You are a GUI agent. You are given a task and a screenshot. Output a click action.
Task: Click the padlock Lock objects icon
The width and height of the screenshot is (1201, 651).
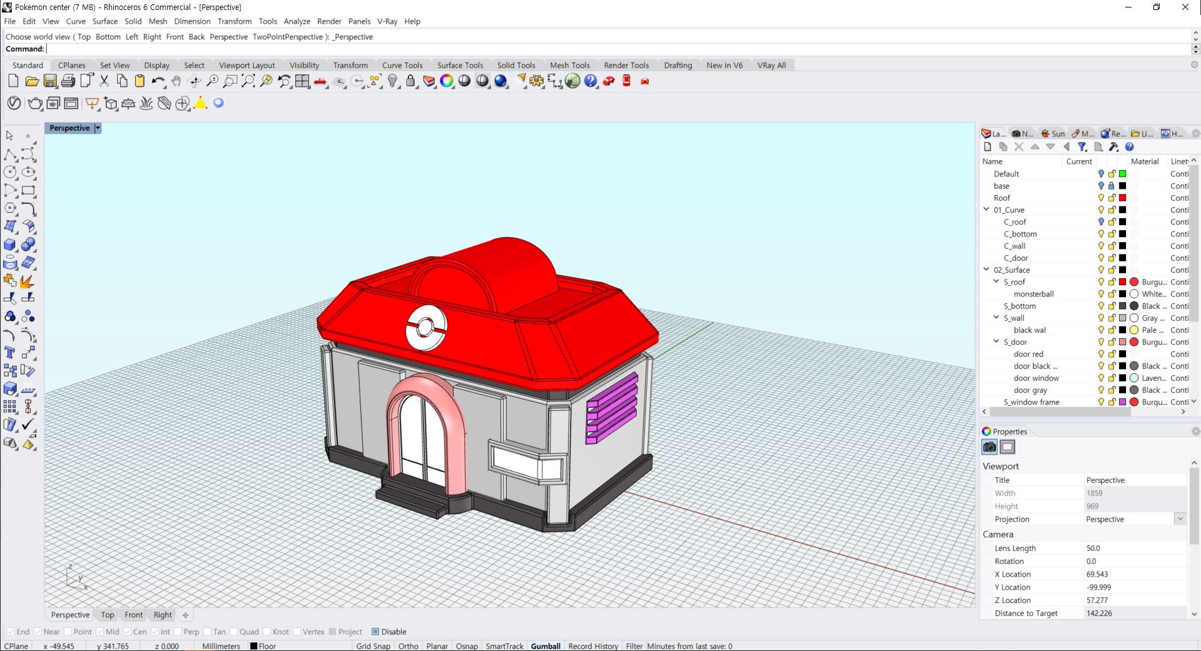coord(410,81)
